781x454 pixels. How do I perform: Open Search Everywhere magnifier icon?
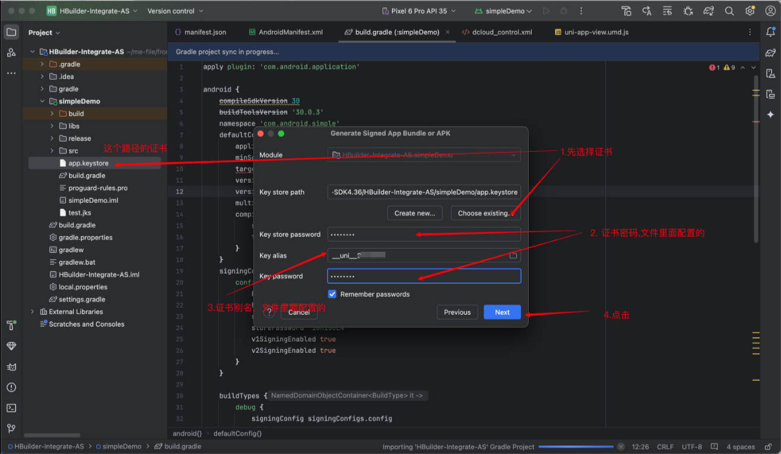click(x=729, y=11)
